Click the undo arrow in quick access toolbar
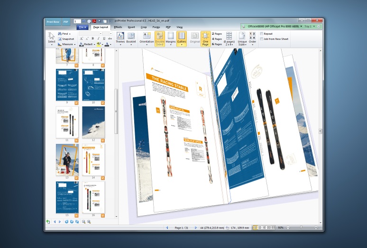This screenshot has width=367, height=248. 84,21
